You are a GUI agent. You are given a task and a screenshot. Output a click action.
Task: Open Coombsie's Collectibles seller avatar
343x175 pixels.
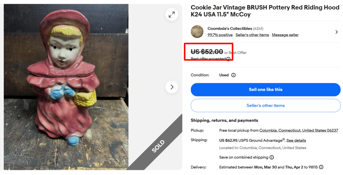(x=197, y=31)
